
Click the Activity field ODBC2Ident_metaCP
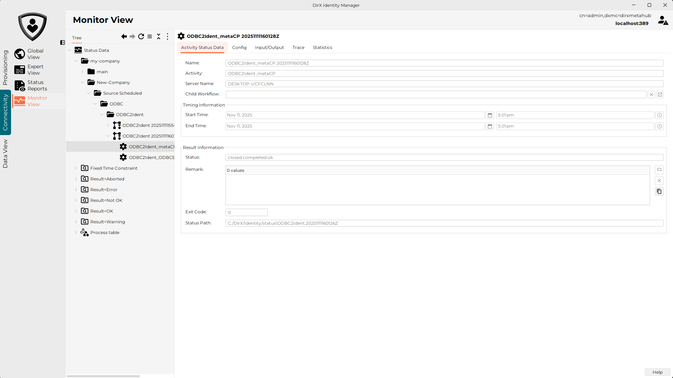444,74
